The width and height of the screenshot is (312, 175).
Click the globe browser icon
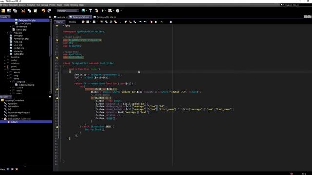pos(83,11)
